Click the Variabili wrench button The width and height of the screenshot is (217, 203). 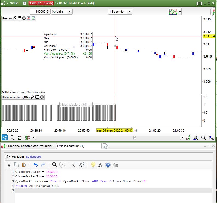click(x=8, y=157)
